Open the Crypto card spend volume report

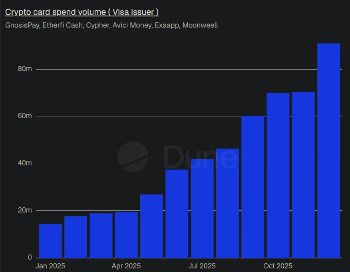(x=82, y=12)
